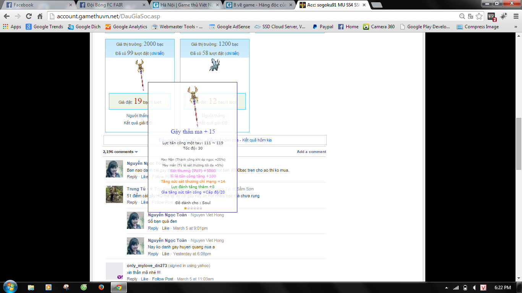Click Add a comment

click(311, 152)
